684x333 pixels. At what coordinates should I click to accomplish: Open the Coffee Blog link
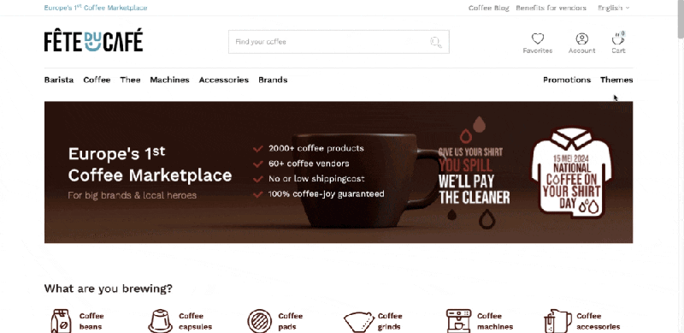pyautogui.click(x=488, y=8)
